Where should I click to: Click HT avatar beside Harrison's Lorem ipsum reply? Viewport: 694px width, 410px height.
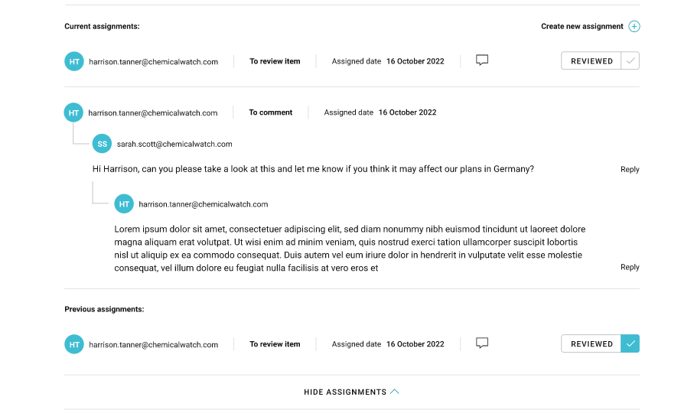pyautogui.click(x=124, y=204)
